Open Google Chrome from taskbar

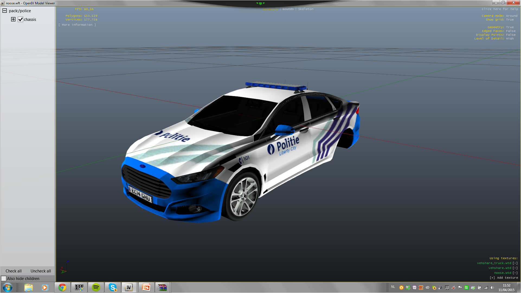coord(62,287)
